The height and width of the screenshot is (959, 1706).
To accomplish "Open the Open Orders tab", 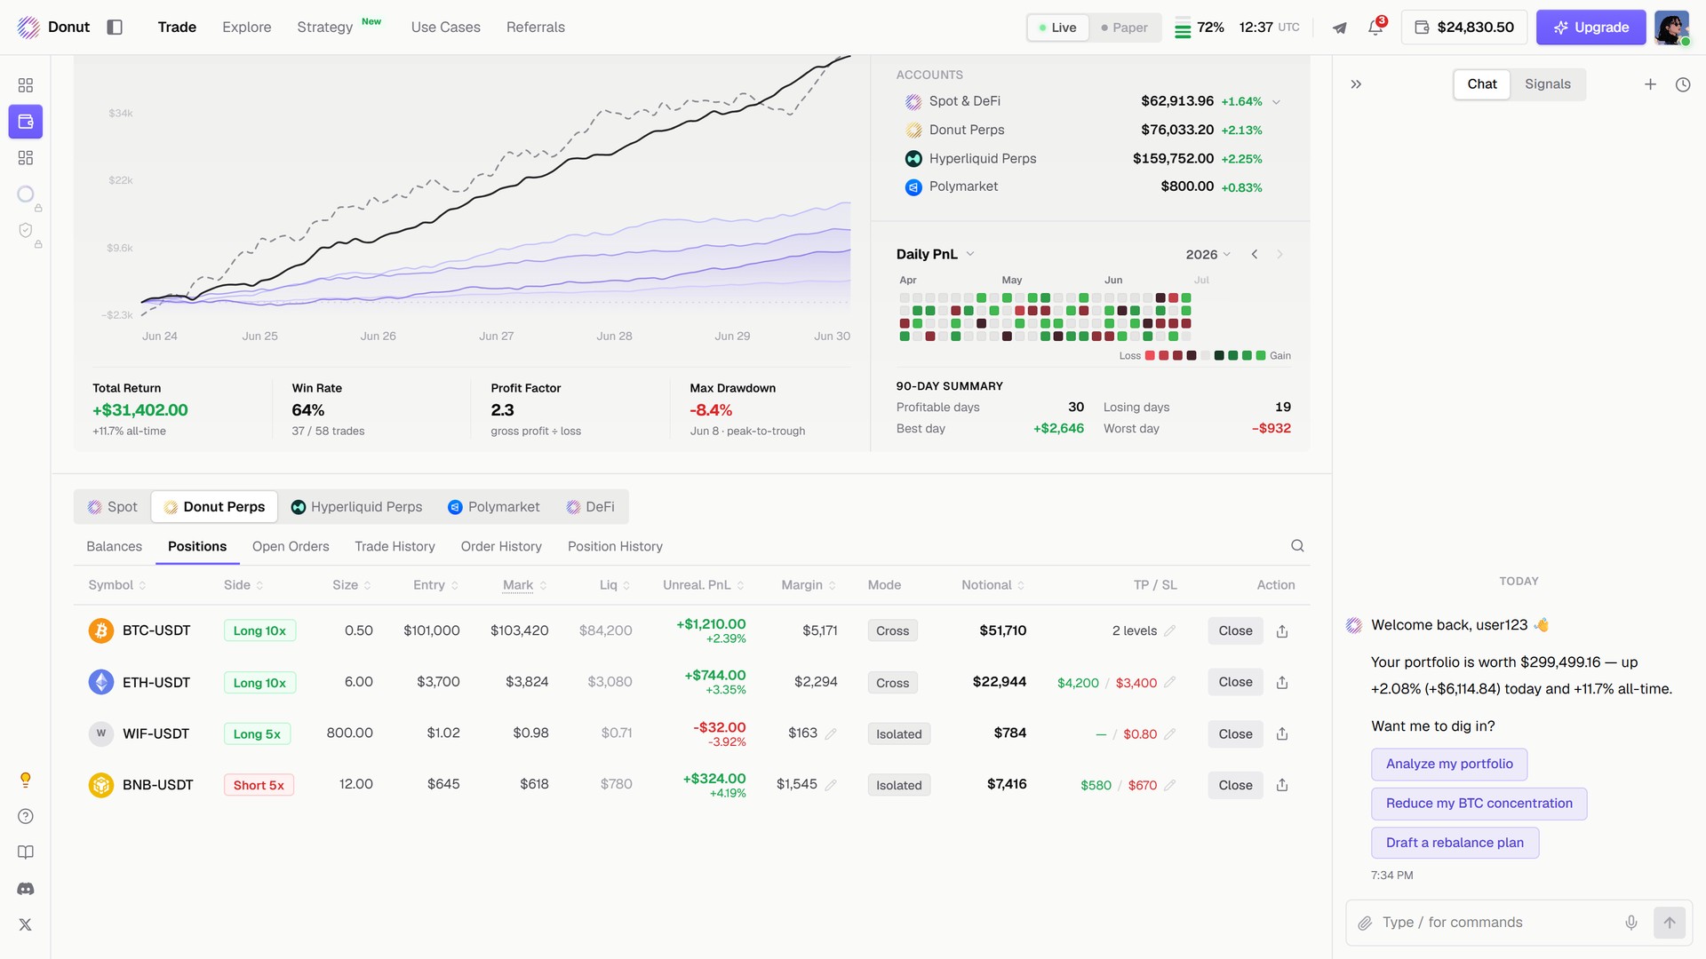I will pos(291,547).
